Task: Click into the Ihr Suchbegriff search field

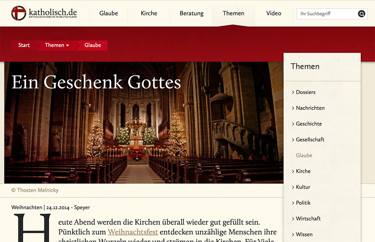Action: 327,14
